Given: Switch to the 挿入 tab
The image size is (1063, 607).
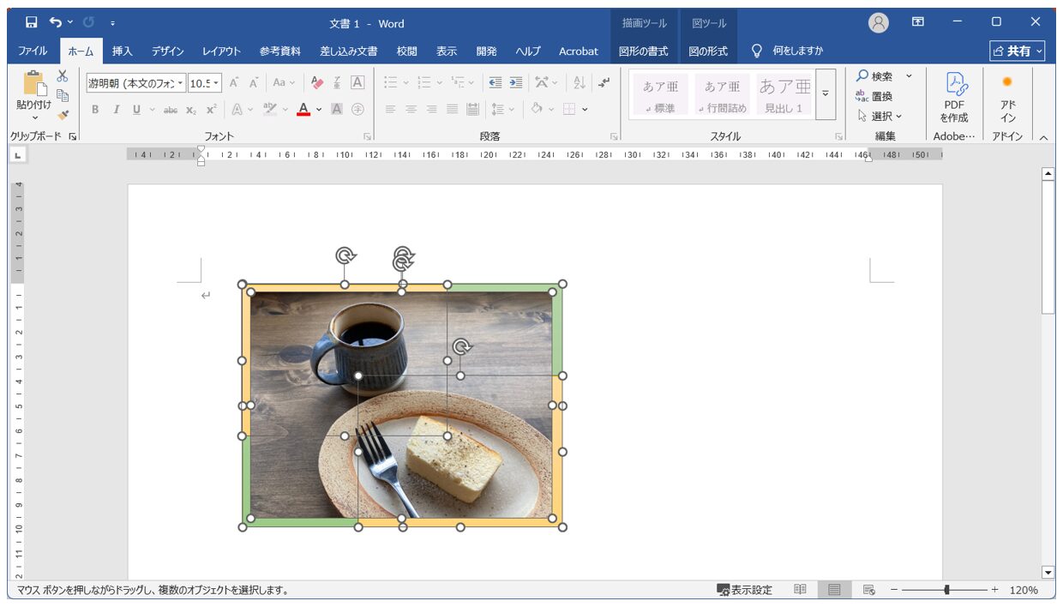Looking at the screenshot, I should (x=123, y=51).
